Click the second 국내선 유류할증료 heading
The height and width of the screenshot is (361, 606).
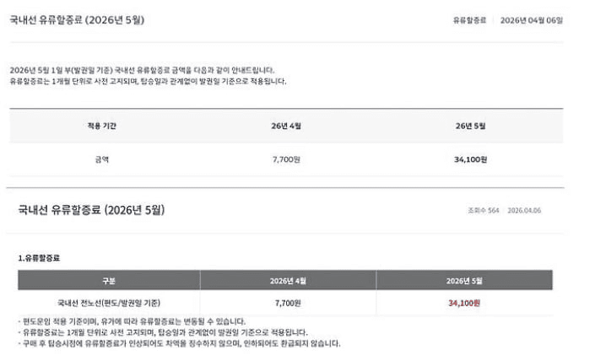click(91, 210)
